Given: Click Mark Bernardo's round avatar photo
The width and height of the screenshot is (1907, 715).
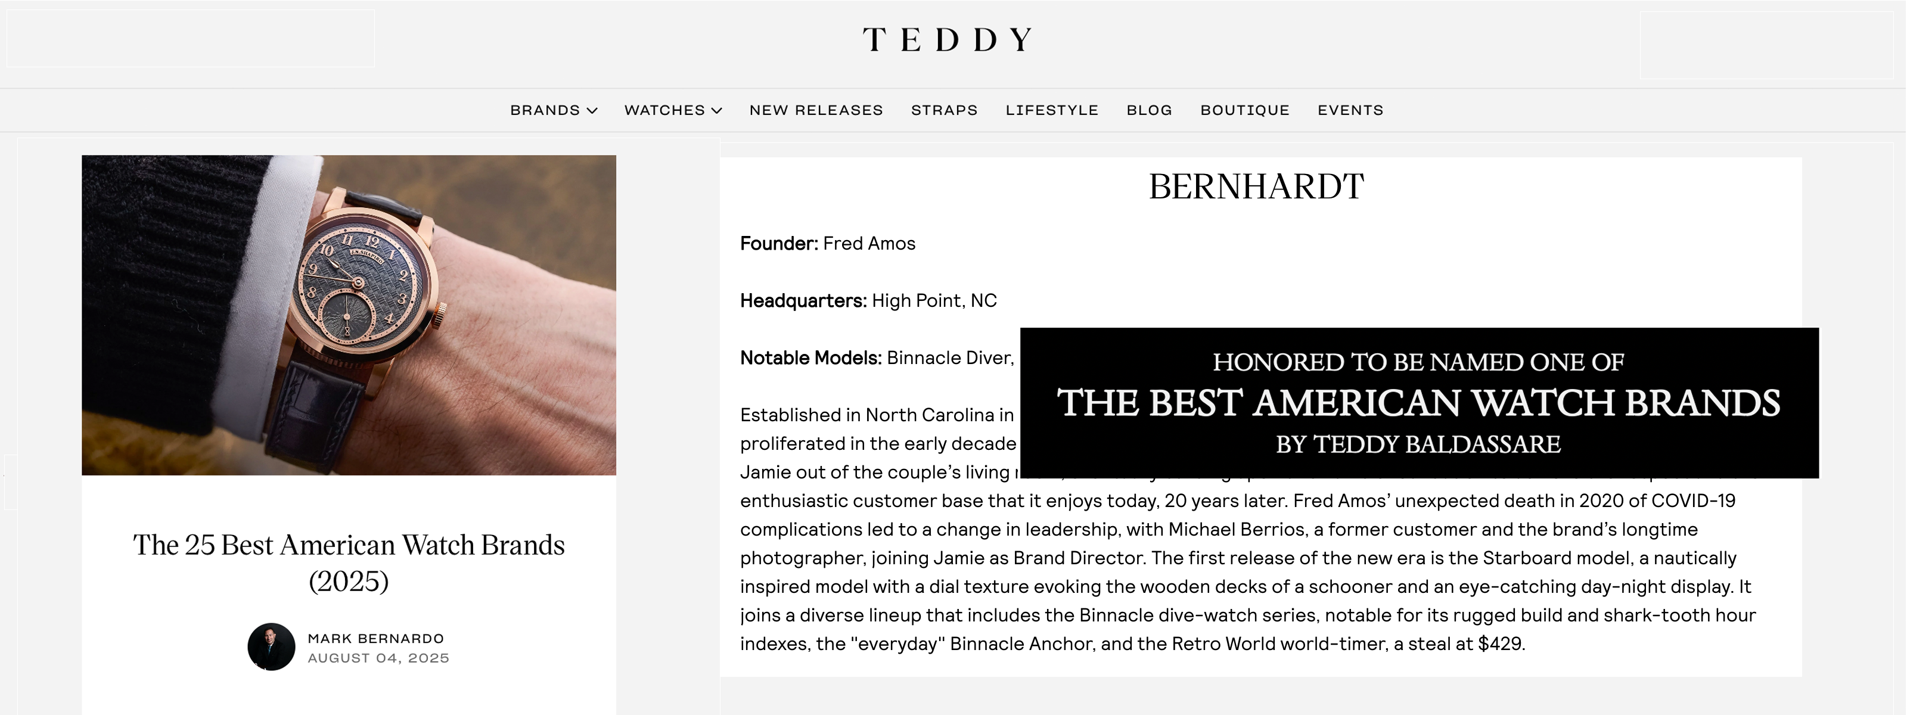Looking at the screenshot, I should coord(271,647).
